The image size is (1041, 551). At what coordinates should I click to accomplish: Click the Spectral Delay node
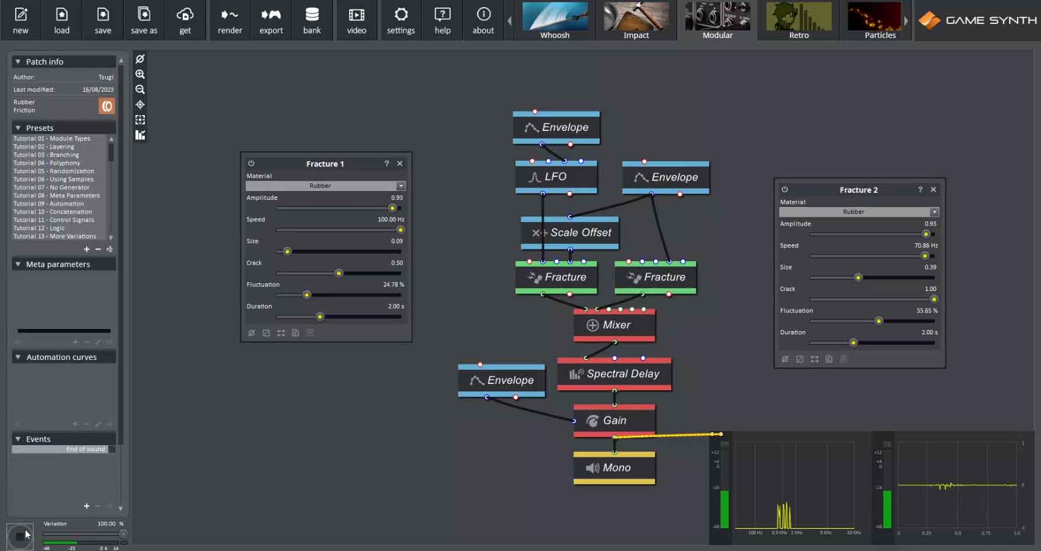[x=614, y=374]
